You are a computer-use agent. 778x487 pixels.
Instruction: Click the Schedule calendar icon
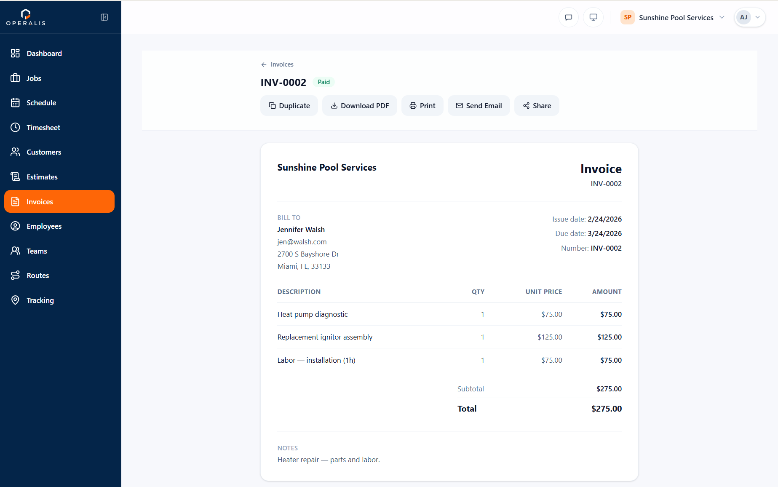(15, 102)
